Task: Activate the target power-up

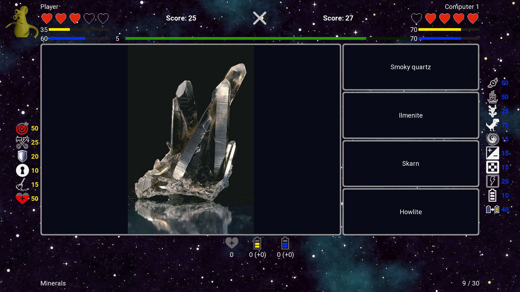Action: (x=22, y=128)
